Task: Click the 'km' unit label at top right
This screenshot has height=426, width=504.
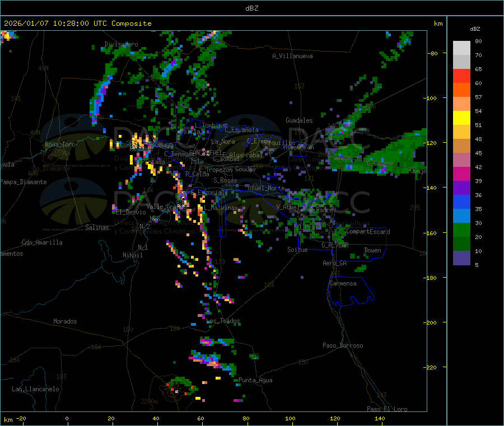Action: coord(438,24)
